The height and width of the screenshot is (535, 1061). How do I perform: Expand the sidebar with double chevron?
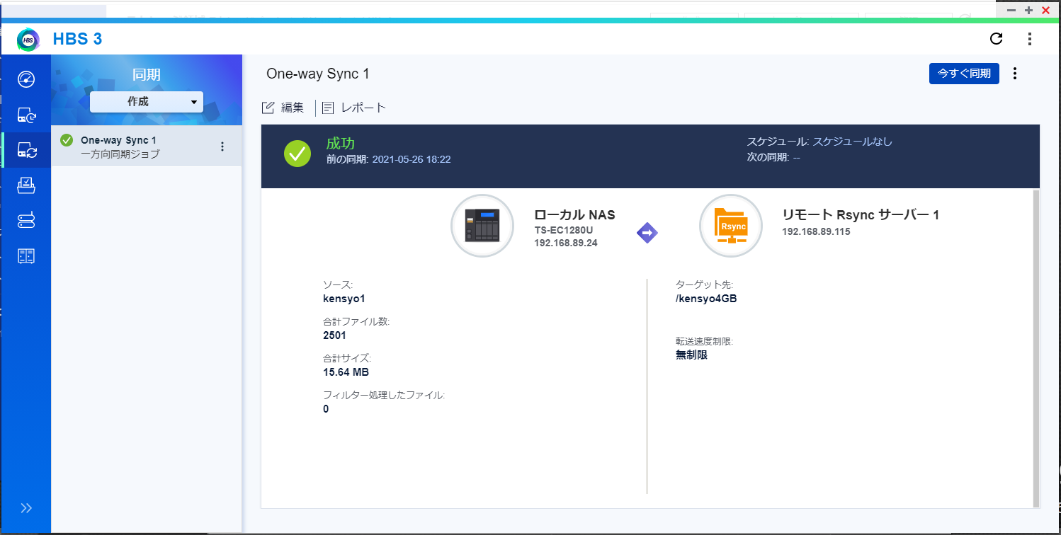(x=26, y=507)
